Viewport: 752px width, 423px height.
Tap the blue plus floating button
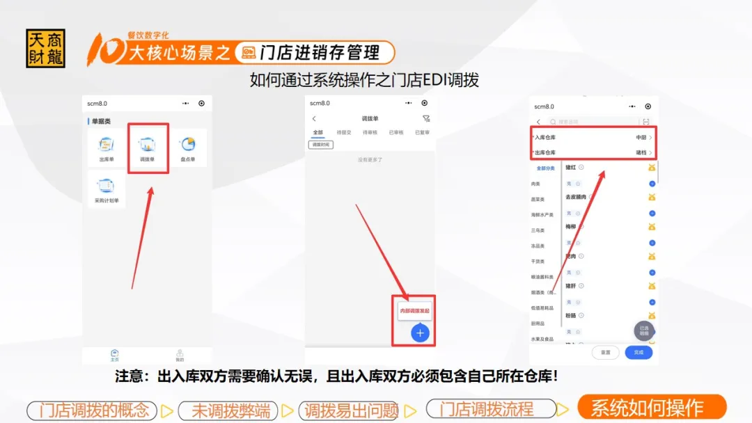[420, 333]
